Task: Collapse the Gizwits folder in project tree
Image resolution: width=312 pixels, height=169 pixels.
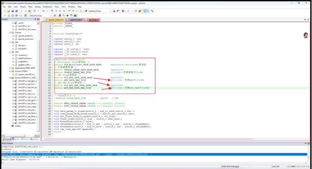Action: point(10,32)
